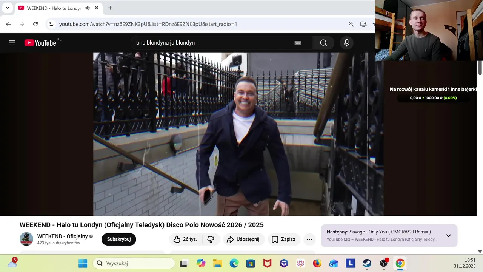483x272 pixels.
Task: Click the donation goal text overlay
Action: 433,89
